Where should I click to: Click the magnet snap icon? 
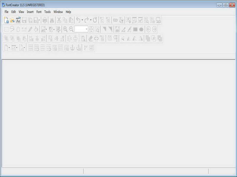point(110,38)
